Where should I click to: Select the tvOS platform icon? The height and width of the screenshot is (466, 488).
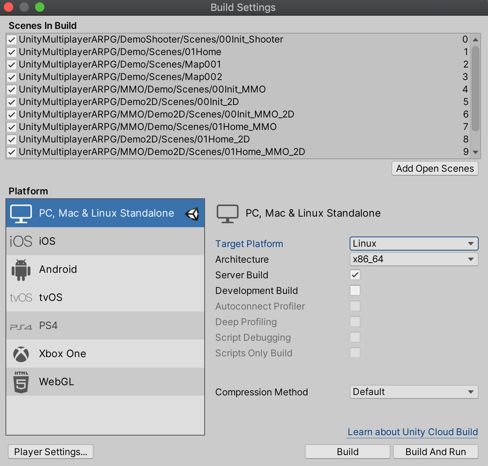coord(21,297)
